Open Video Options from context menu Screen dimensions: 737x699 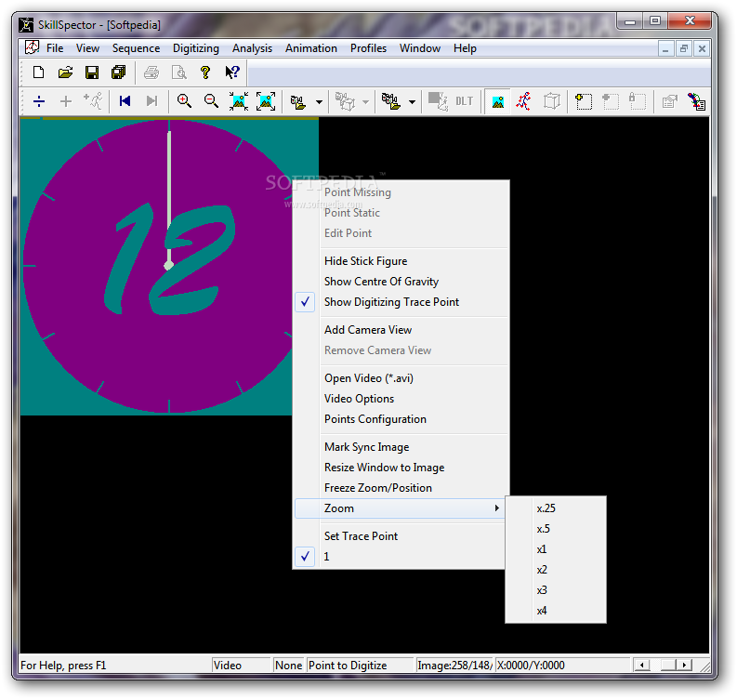[401, 399]
